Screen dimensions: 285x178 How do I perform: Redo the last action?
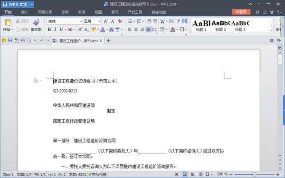(42, 40)
